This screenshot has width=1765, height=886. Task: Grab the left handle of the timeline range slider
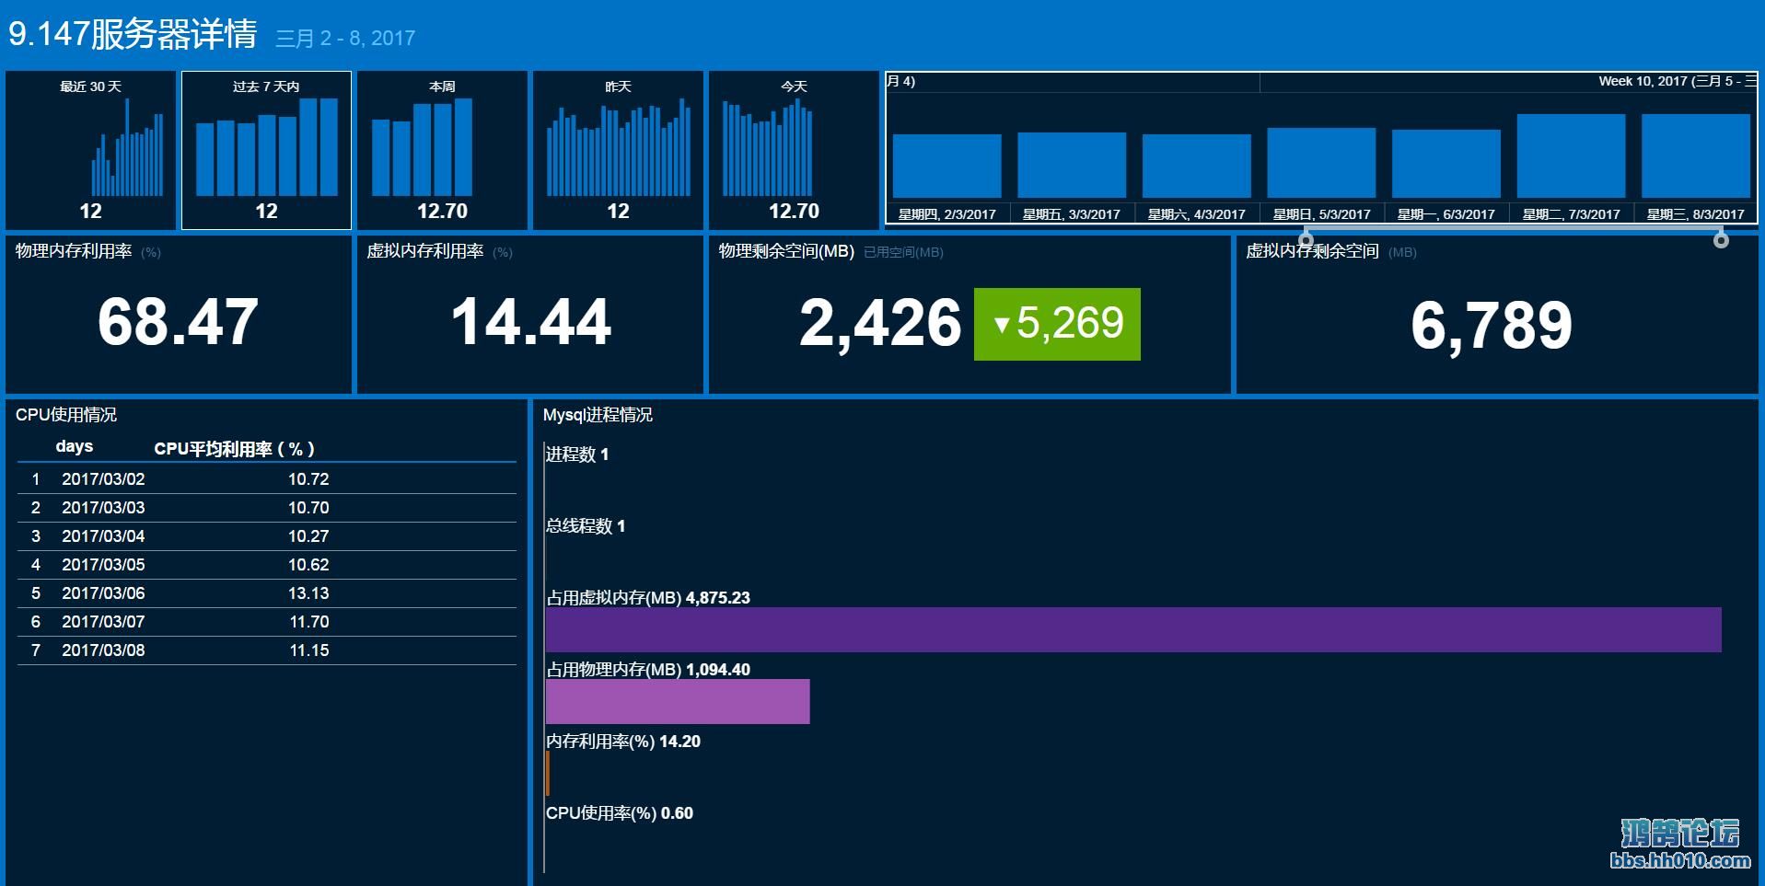(1306, 240)
